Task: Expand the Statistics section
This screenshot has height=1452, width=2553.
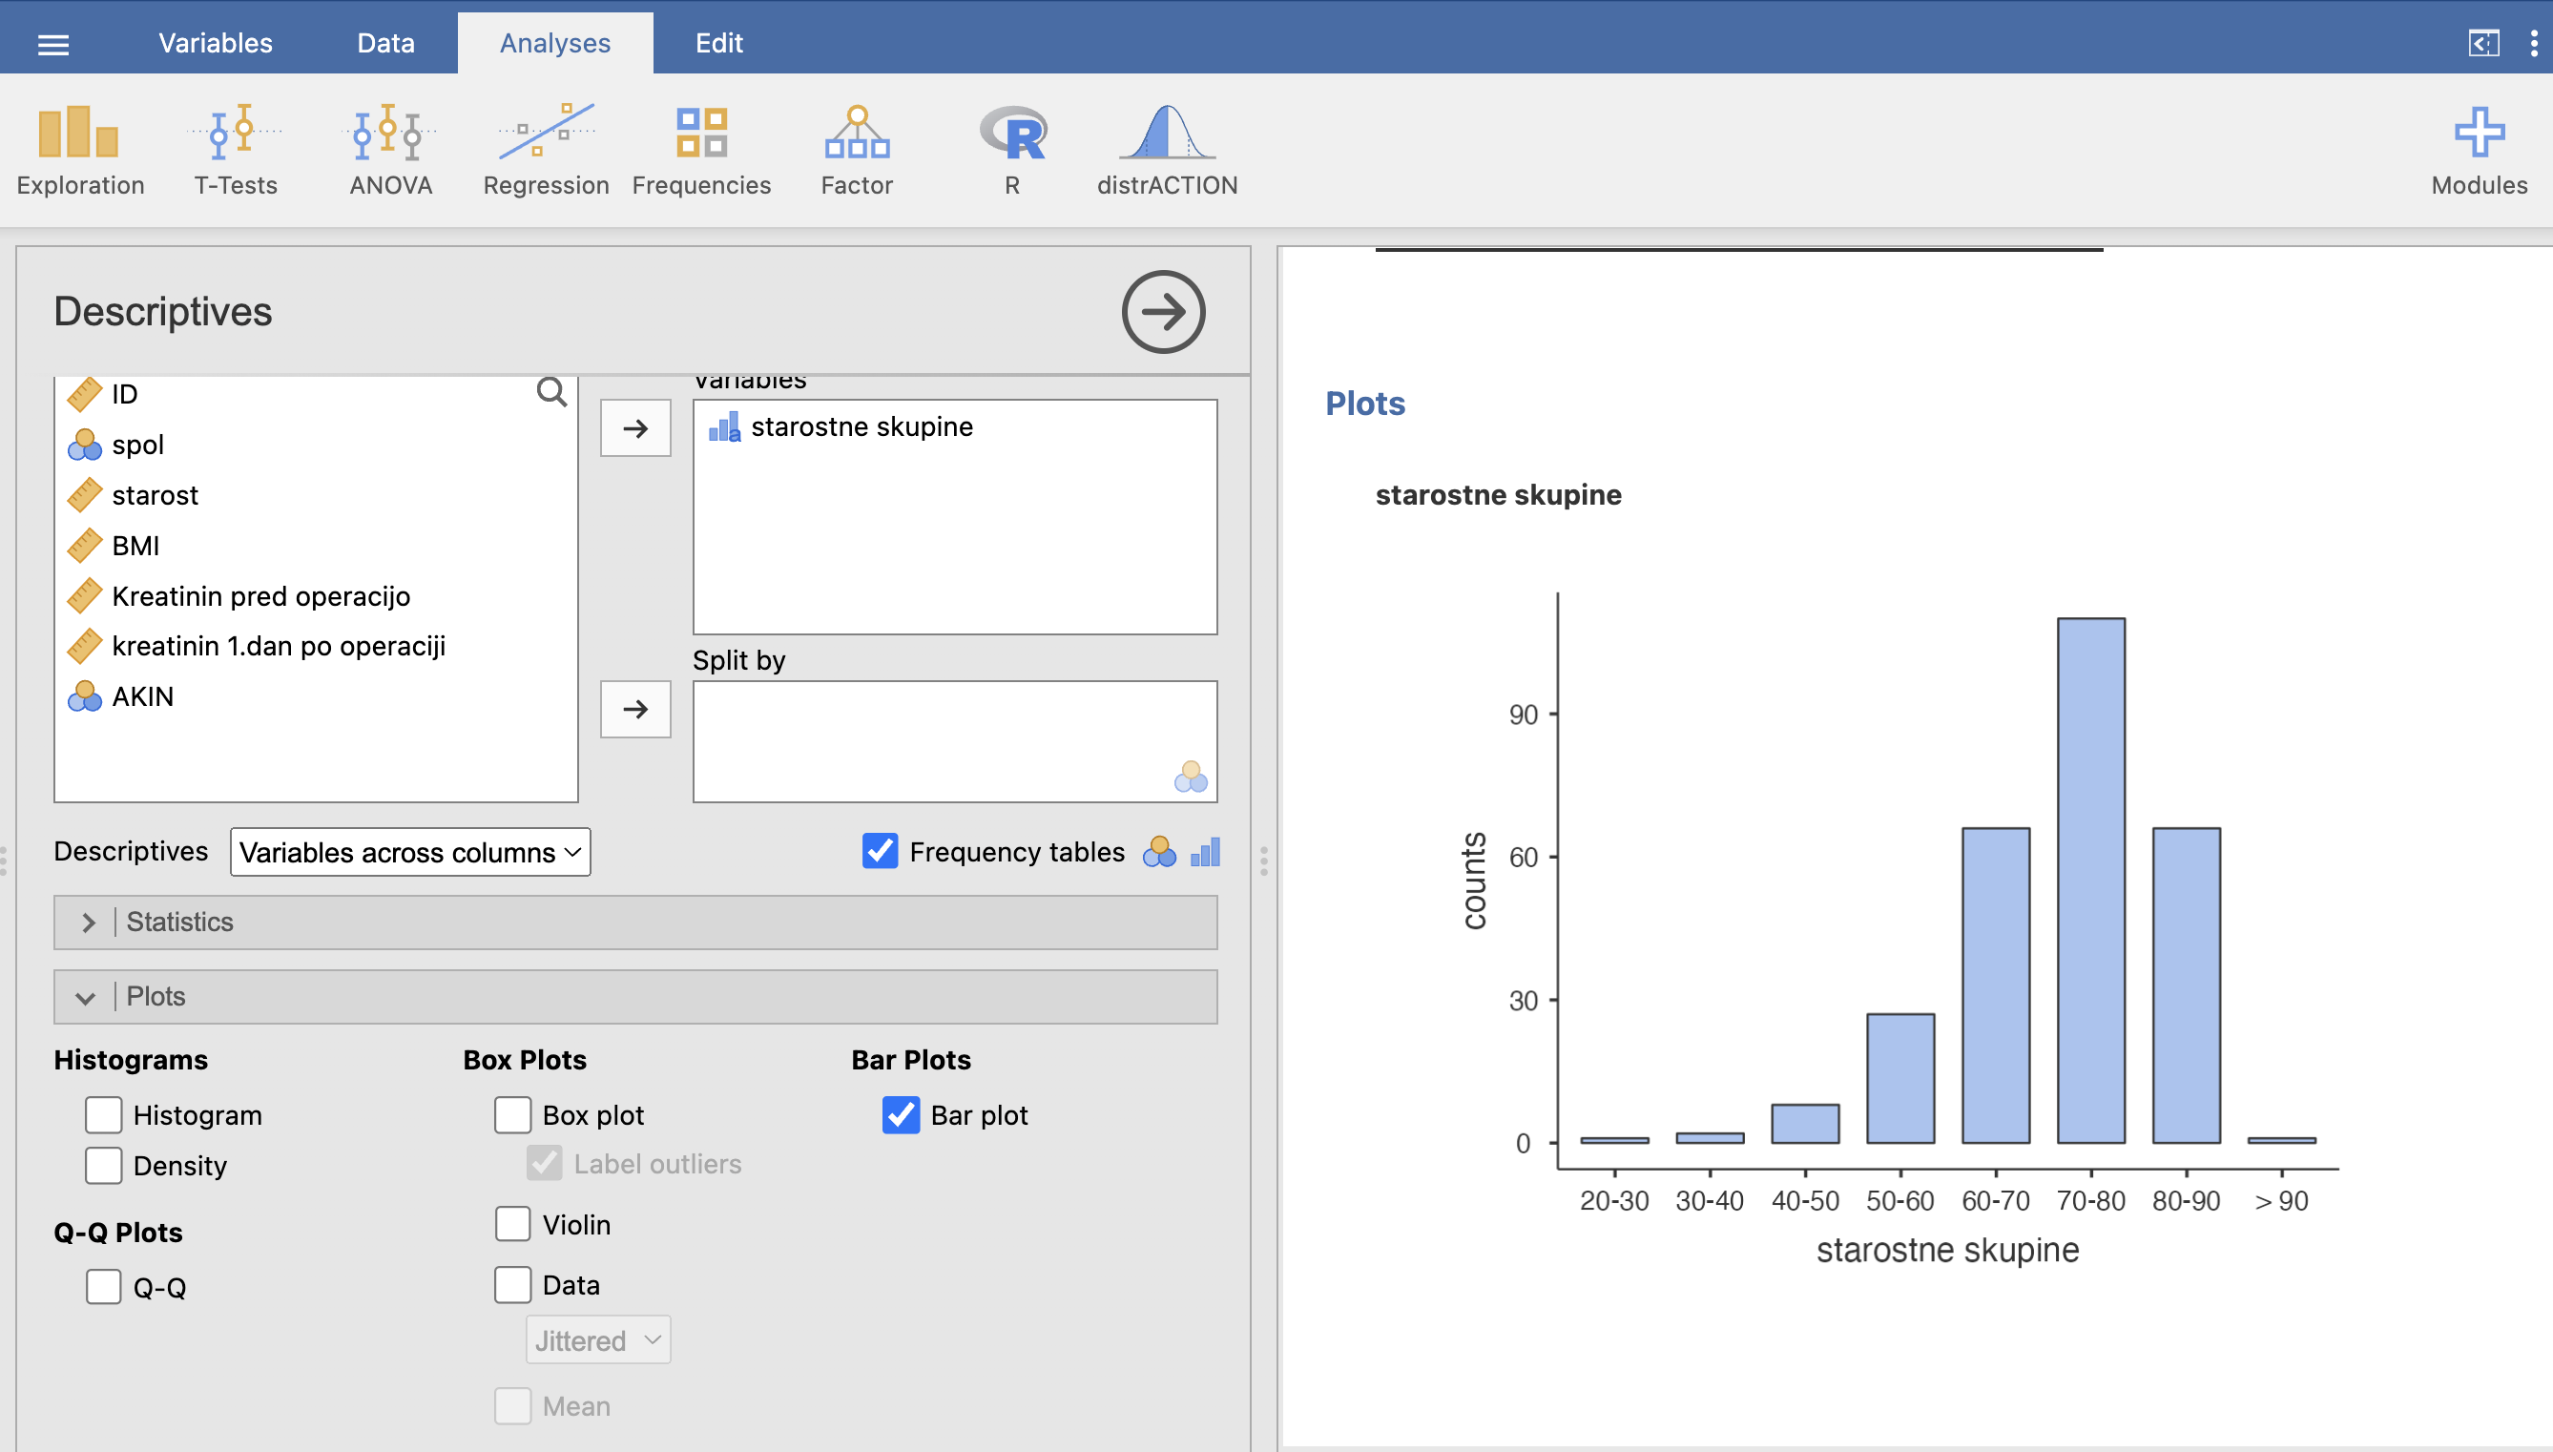Action: tap(635, 922)
